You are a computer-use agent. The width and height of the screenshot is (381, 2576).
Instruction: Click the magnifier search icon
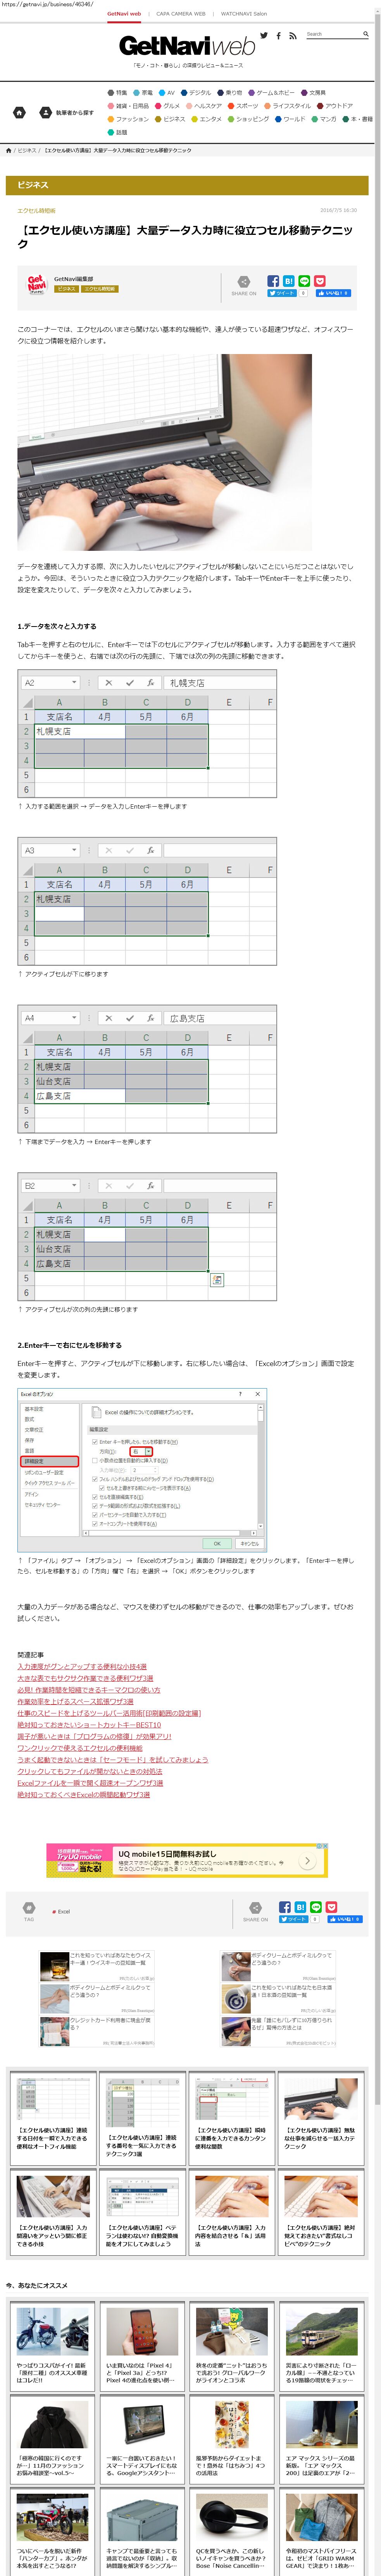pyautogui.click(x=365, y=34)
